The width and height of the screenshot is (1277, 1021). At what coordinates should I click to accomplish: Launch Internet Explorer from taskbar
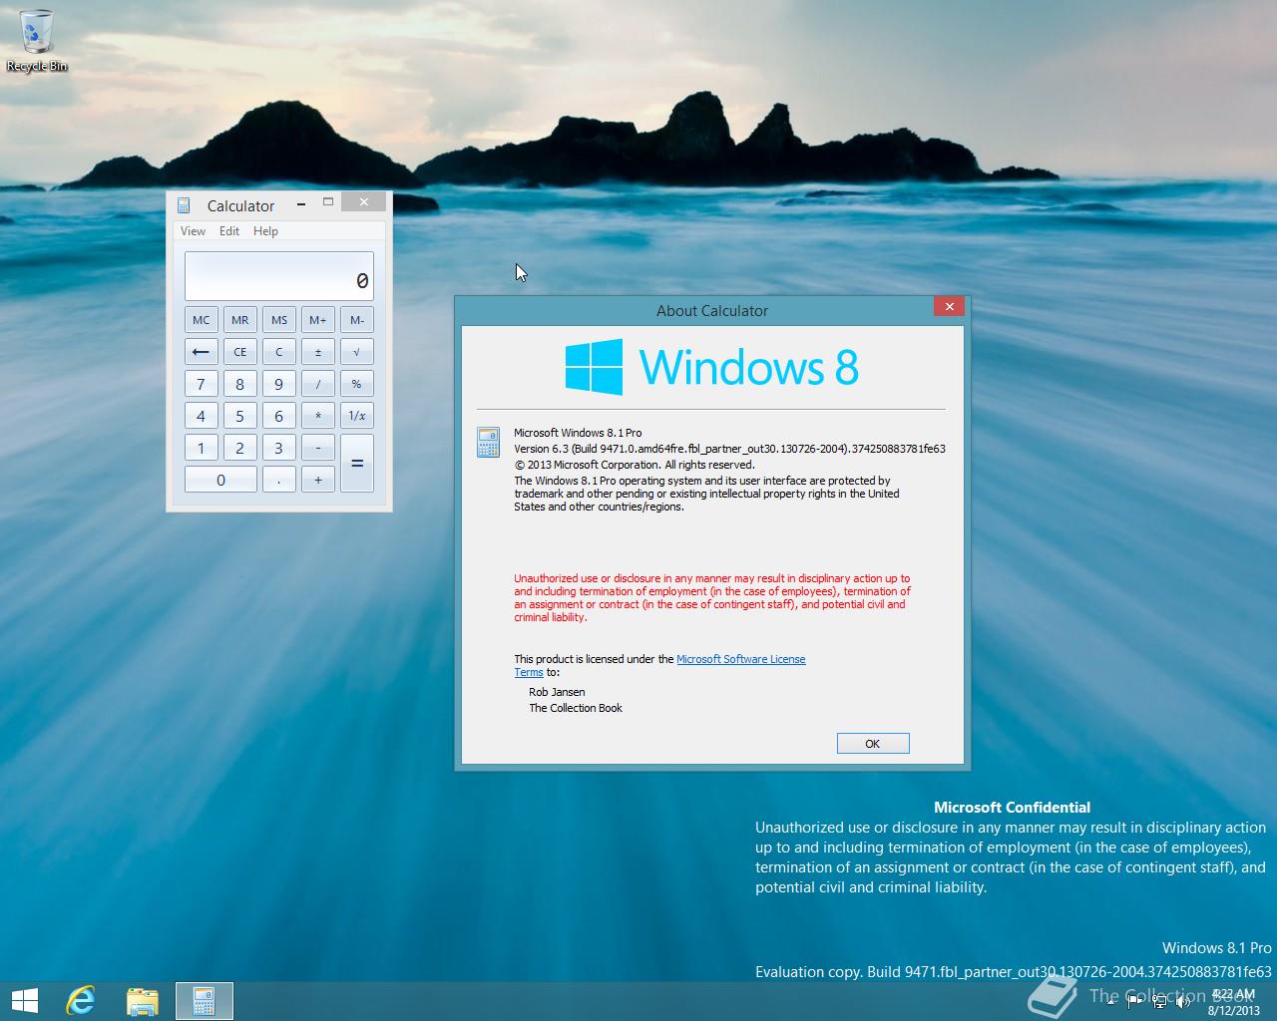(x=80, y=1001)
